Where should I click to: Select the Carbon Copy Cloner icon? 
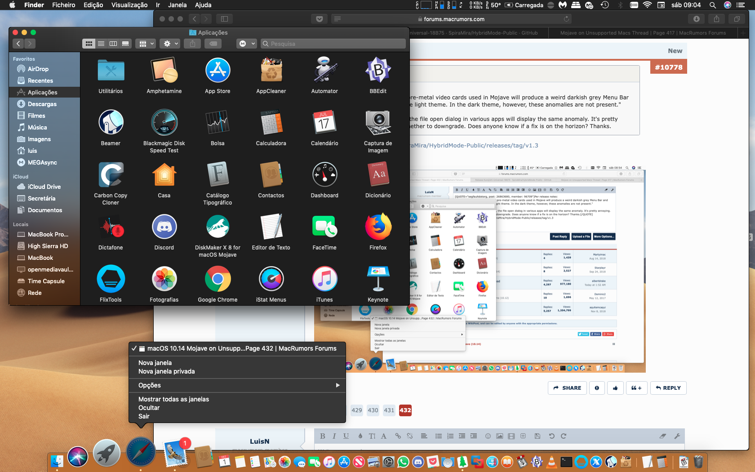point(111,174)
